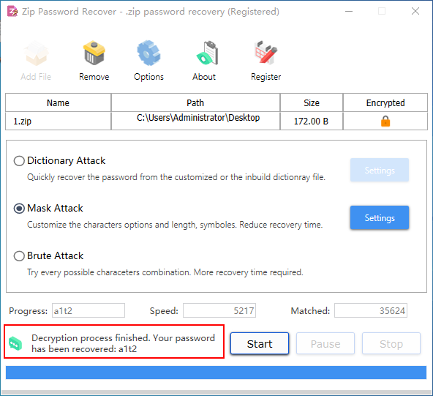The height and width of the screenshot is (396, 433).
Task: Select the Brute Attack radio button
Action: tap(19, 256)
